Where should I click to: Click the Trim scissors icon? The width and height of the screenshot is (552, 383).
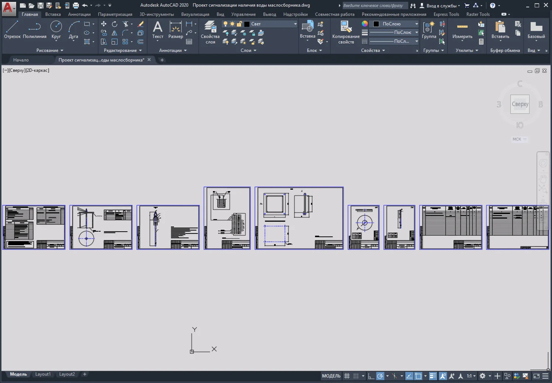click(126, 24)
